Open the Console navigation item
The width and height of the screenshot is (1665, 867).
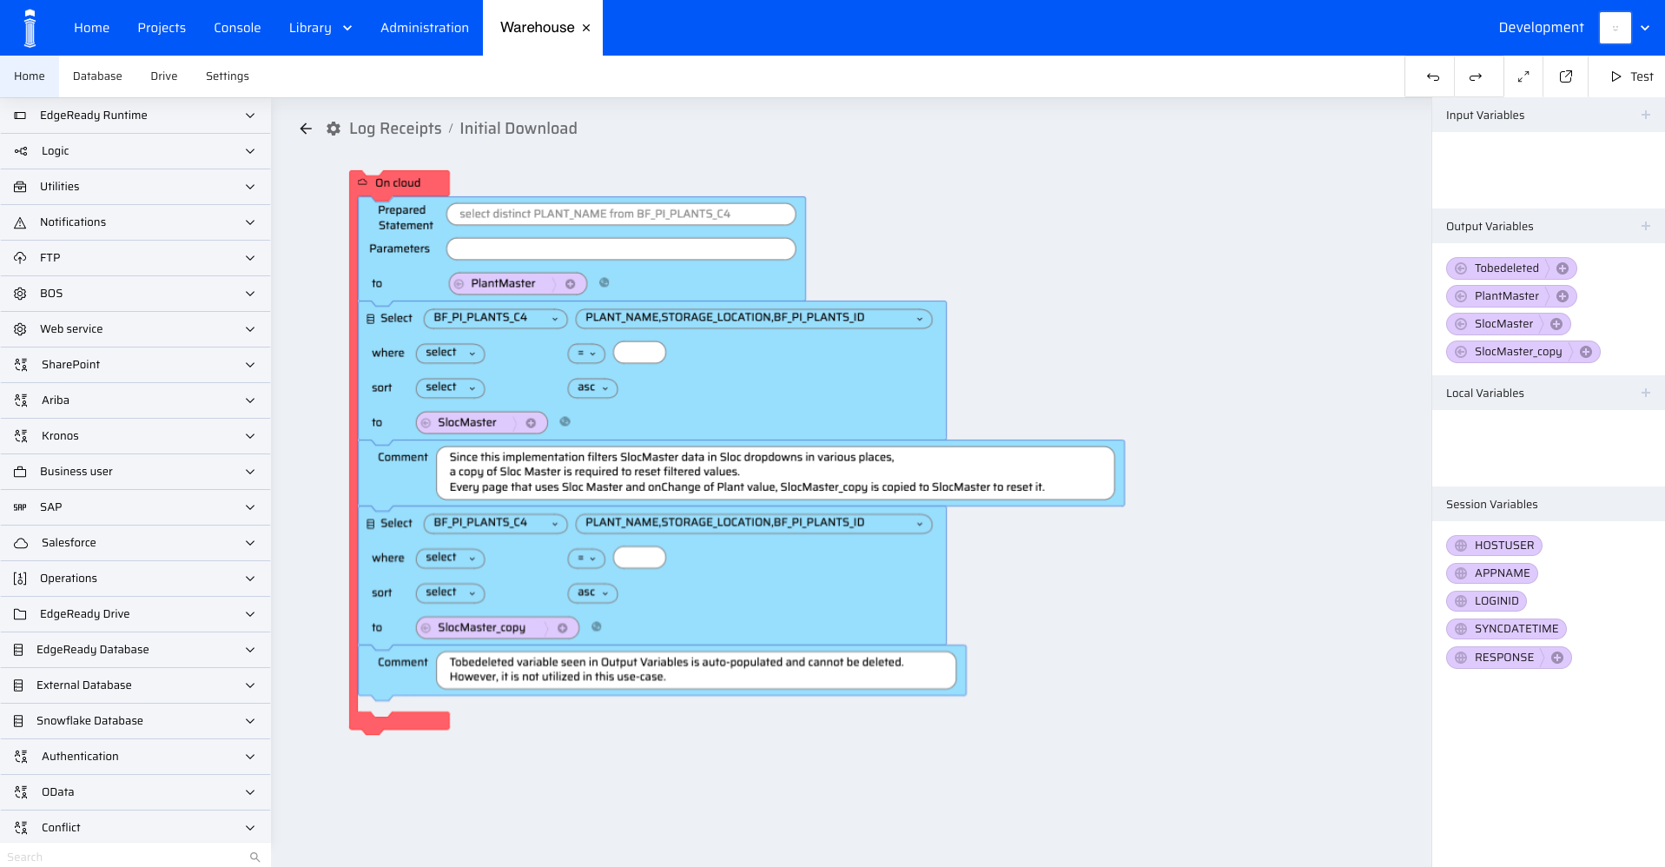(237, 28)
